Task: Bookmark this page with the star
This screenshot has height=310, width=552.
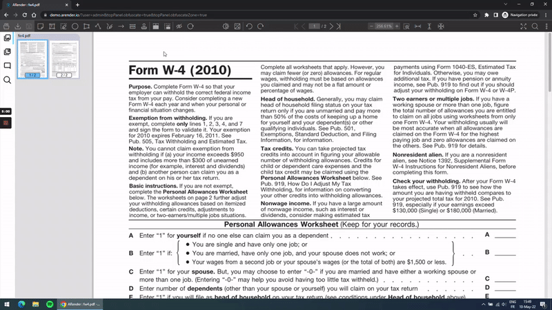Action: coord(475,15)
